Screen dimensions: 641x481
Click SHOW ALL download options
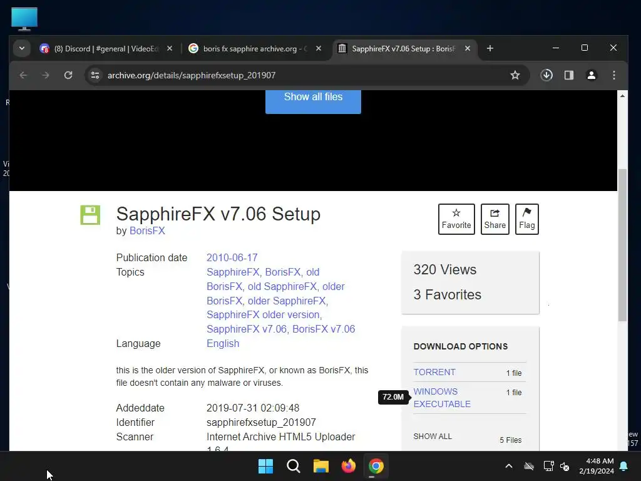[433, 437]
